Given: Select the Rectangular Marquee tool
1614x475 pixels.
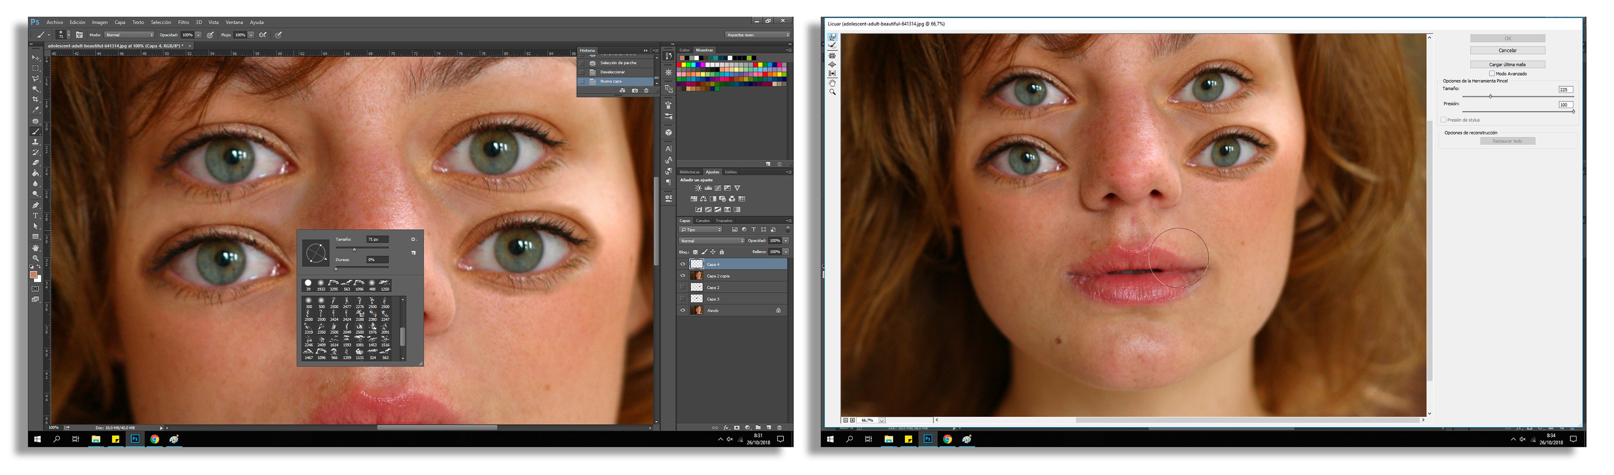Looking at the screenshot, I should 36,68.
